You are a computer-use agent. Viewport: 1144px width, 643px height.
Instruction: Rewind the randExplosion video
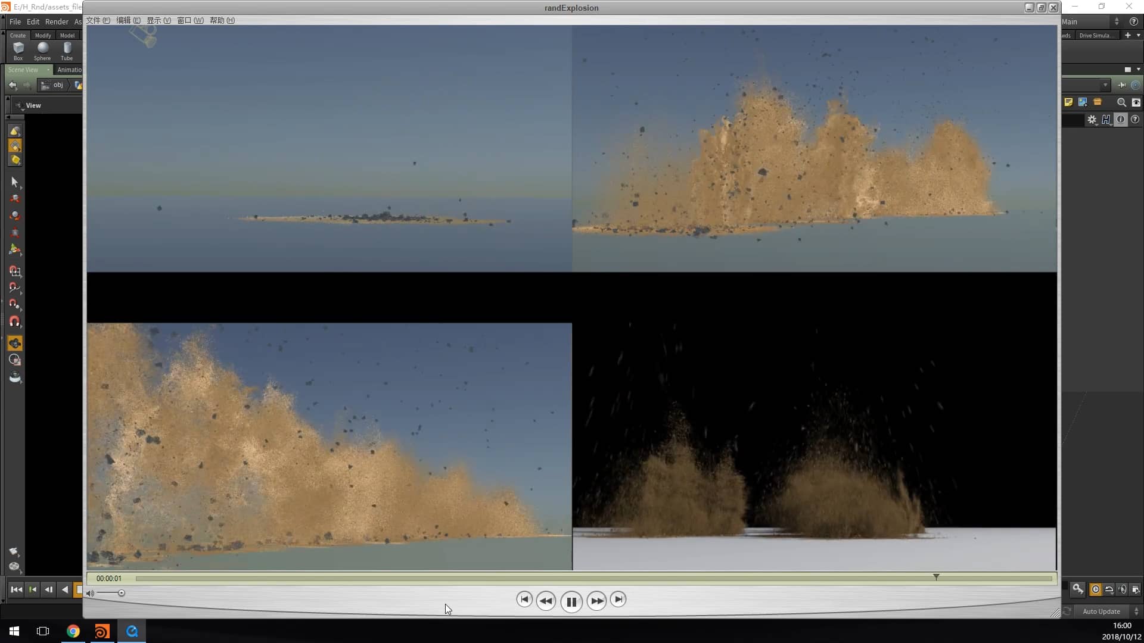(x=546, y=601)
